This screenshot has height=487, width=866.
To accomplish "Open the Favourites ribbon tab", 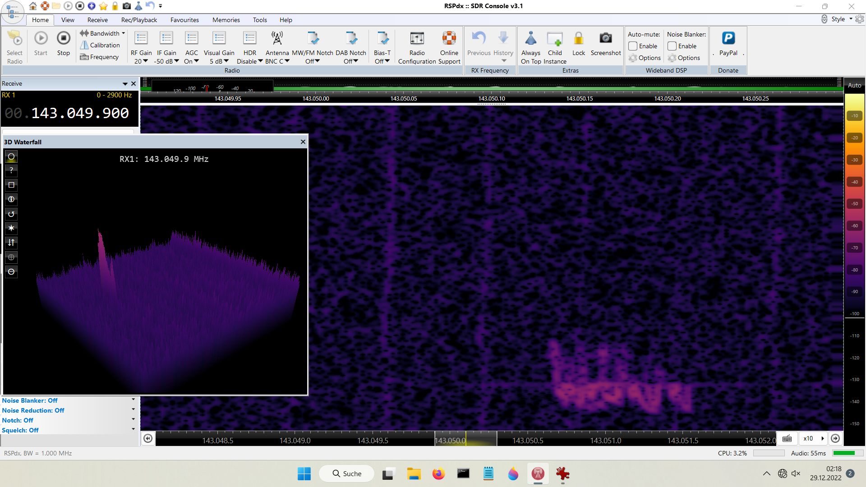I will coord(184,20).
